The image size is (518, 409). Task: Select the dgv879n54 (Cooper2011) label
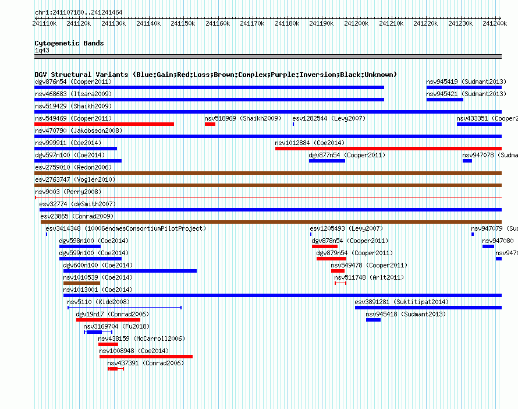coord(354,253)
